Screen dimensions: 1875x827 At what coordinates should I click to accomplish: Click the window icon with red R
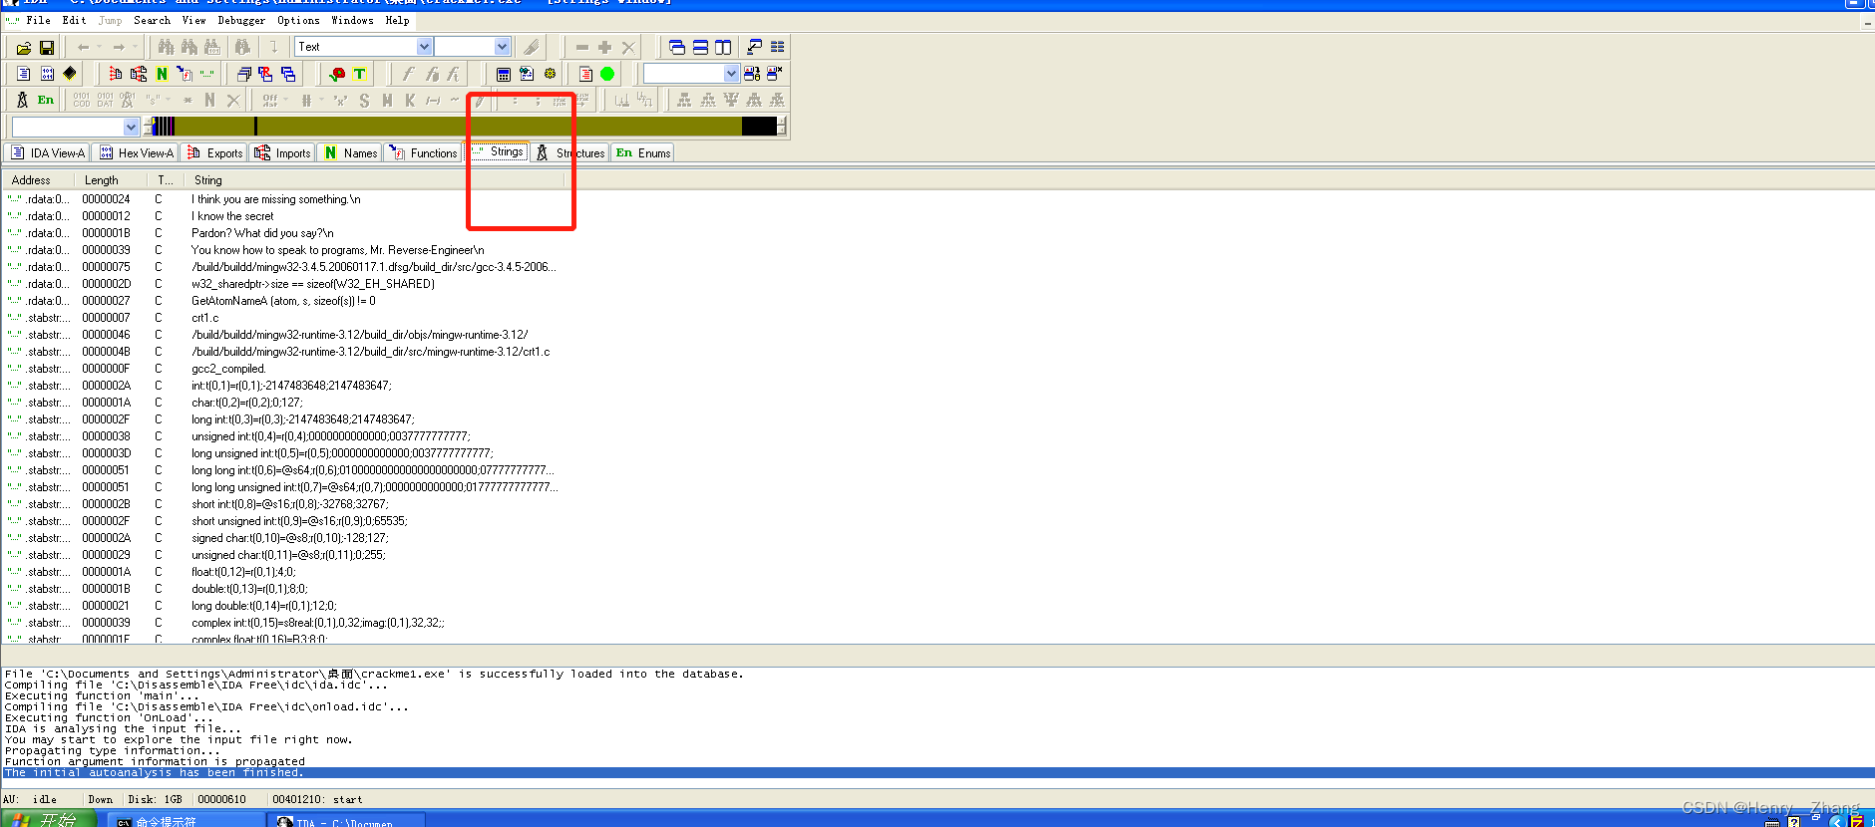pyautogui.click(x=265, y=74)
